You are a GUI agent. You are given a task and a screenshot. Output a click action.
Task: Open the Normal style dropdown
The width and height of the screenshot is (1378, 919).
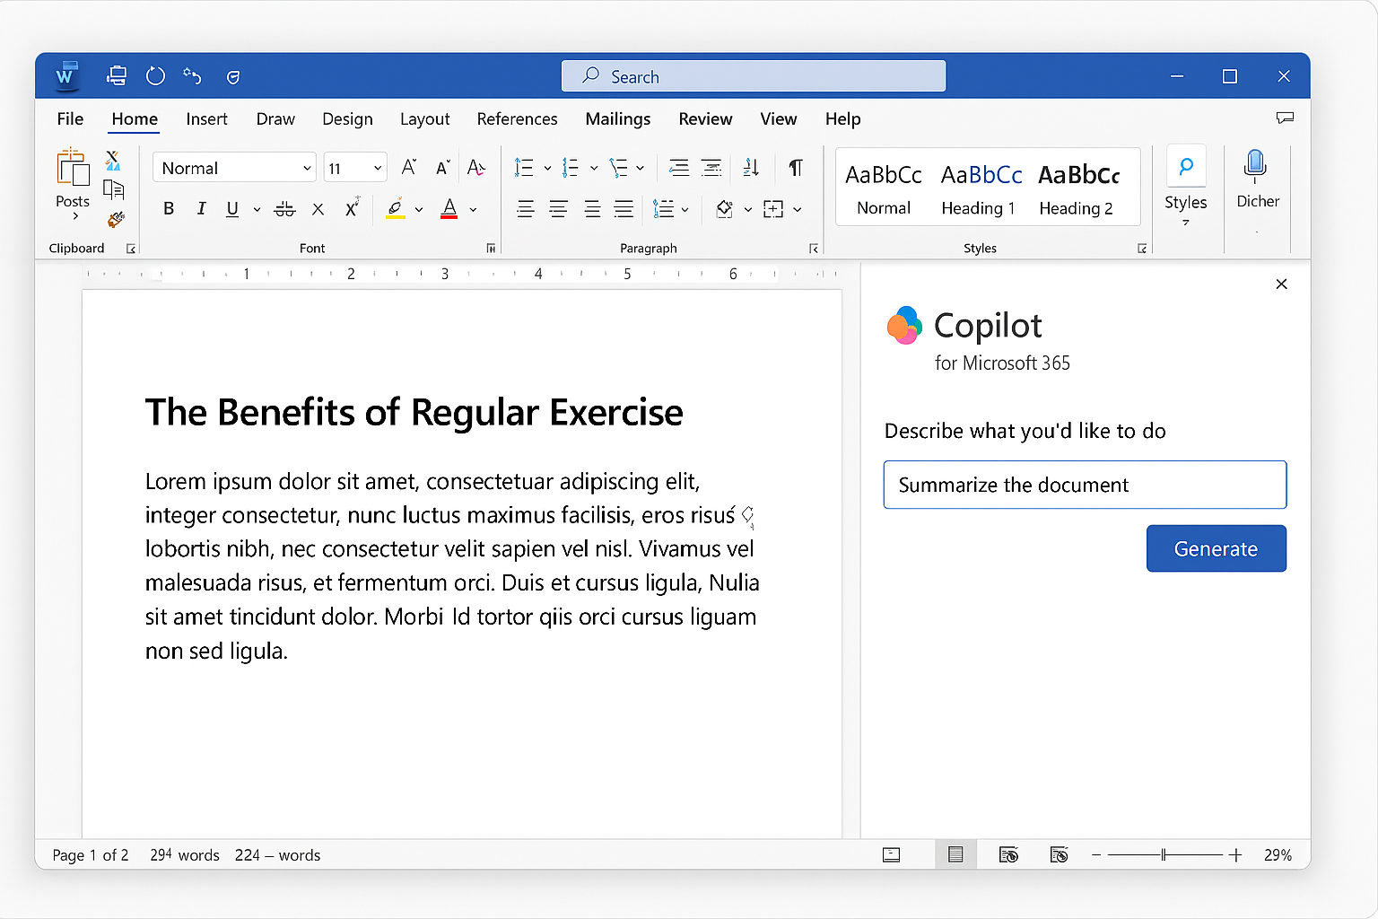307,169
